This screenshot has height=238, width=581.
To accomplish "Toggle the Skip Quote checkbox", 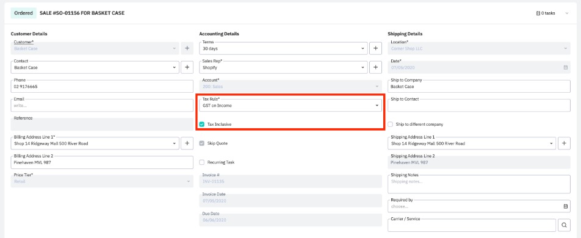I will [202, 143].
